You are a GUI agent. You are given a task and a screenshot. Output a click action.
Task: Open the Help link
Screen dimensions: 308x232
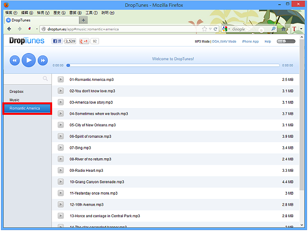coord(267,42)
